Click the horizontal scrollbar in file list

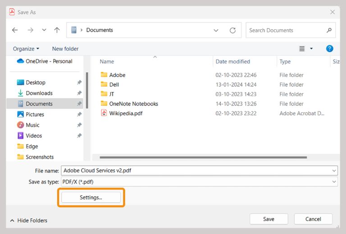(203, 157)
